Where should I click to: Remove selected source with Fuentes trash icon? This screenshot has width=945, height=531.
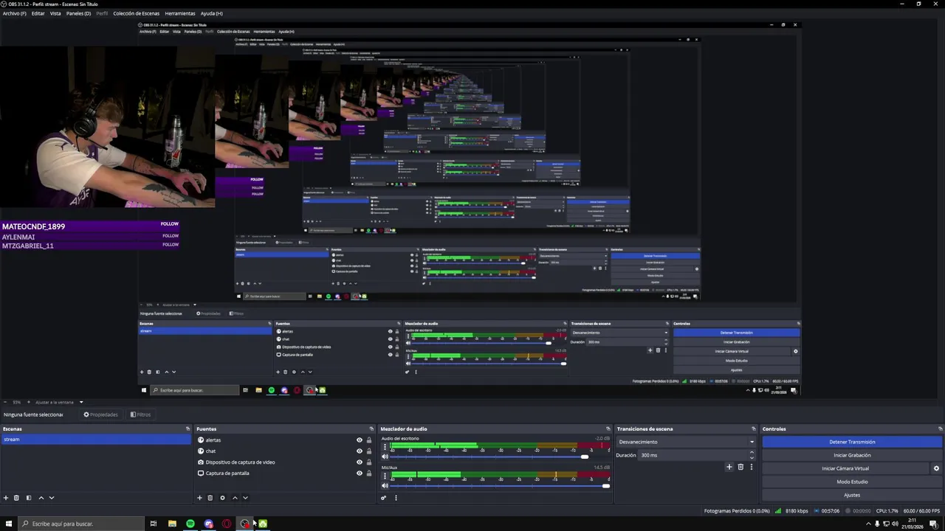click(x=210, y=498)
